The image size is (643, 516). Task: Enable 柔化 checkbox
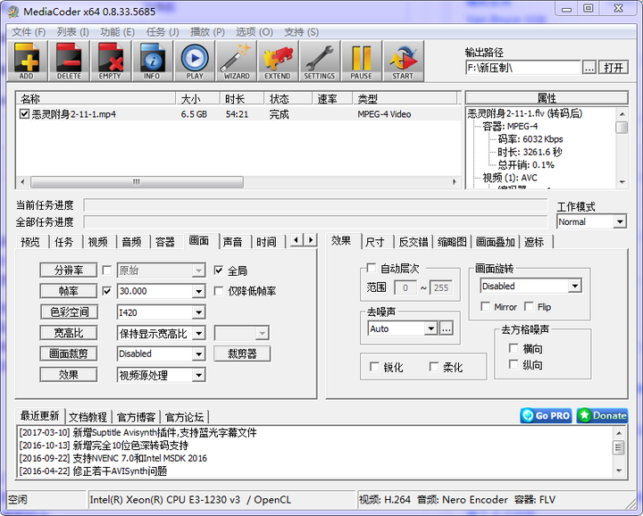434,366
